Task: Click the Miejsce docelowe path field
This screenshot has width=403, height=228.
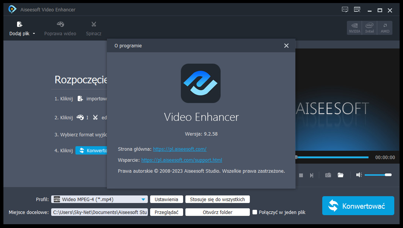Action: pos(99,212)
